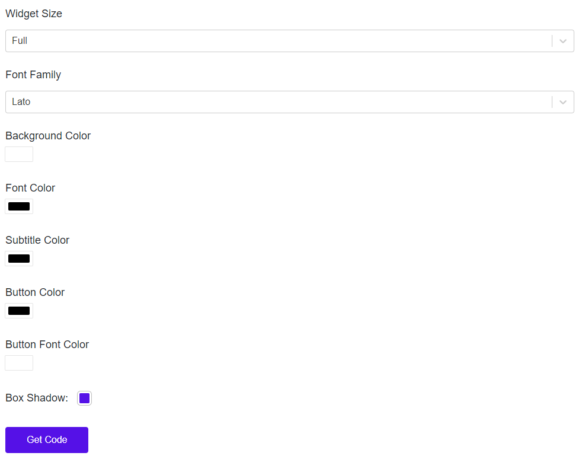Click the 'Font Color' label text
This screenshot has width=582, height=475.
pyautogui.click(x=30, y=188)
